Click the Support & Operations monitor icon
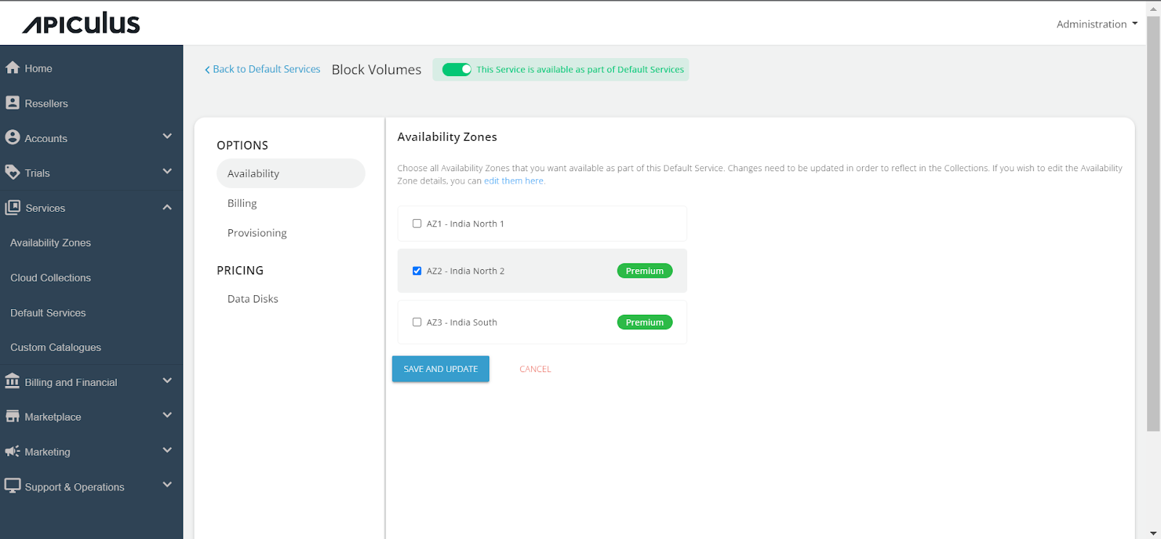Viewport: 1161px width, 539px height. click(12, 486)
